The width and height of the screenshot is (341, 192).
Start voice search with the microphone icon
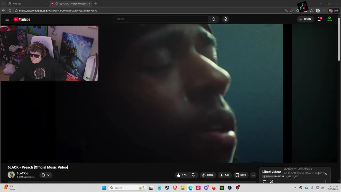pyautogui.click(x=226, y=19)
